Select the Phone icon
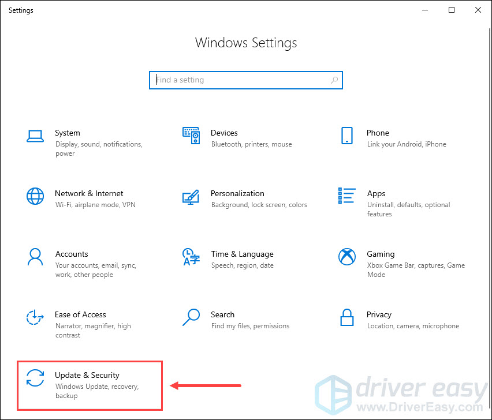 point(347,136)
